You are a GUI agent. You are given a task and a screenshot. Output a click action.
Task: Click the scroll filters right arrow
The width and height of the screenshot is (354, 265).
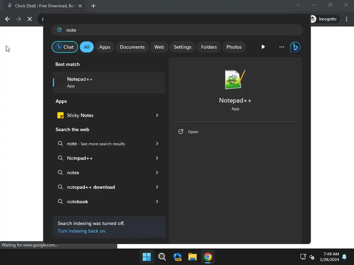[263, 47]
